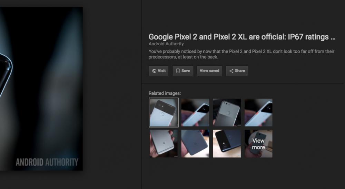Select the highlighted first related image thumbnail
The height and width of the screenshot is (189, 345).
tap(164, 112)
